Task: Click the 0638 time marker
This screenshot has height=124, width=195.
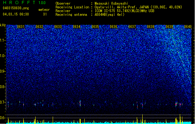Action: tap(151, 27)
